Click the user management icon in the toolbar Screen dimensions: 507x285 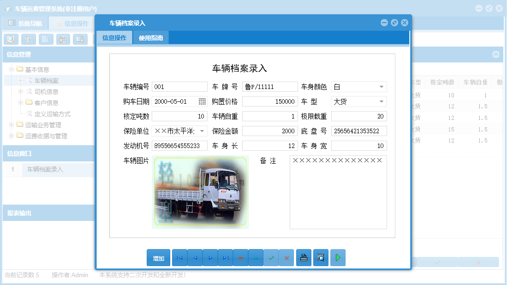pyautogui.click(x=63, y=39)
